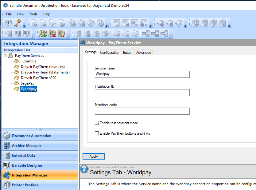Image resolution: width=256 pixels, height=190 pixels.
Task: Click the Apply button
Action: tap(94, 156)
